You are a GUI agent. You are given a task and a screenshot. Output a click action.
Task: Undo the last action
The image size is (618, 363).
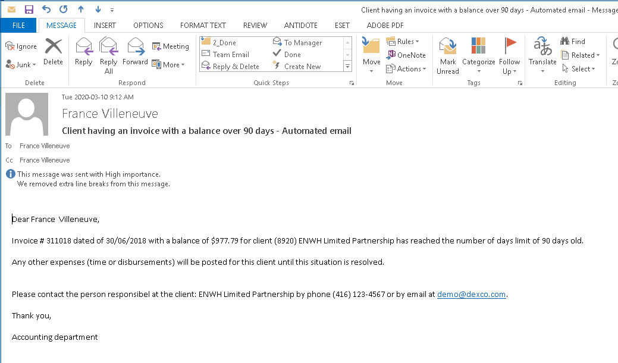point(46,10)
